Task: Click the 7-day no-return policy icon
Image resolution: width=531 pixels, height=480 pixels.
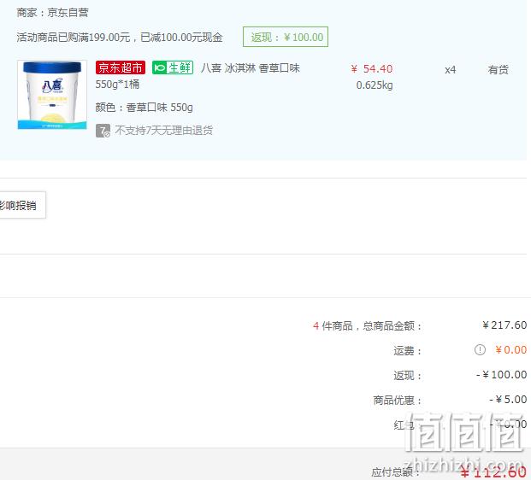Action: (x=103, y=131)
